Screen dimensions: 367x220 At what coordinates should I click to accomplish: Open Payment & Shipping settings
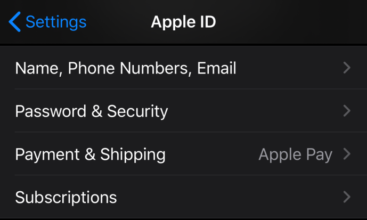tap(90, 154)
